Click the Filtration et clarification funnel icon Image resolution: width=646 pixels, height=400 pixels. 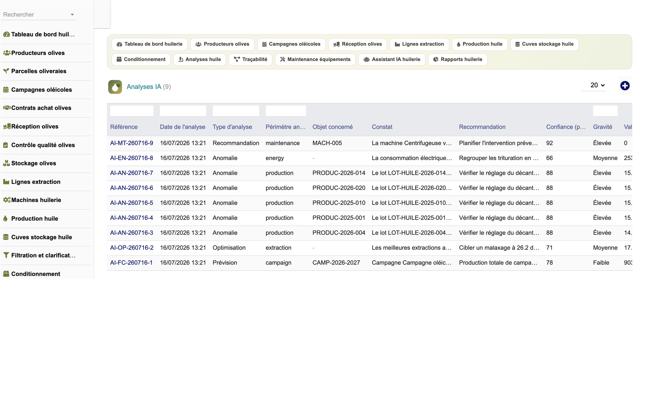[6, 255]
